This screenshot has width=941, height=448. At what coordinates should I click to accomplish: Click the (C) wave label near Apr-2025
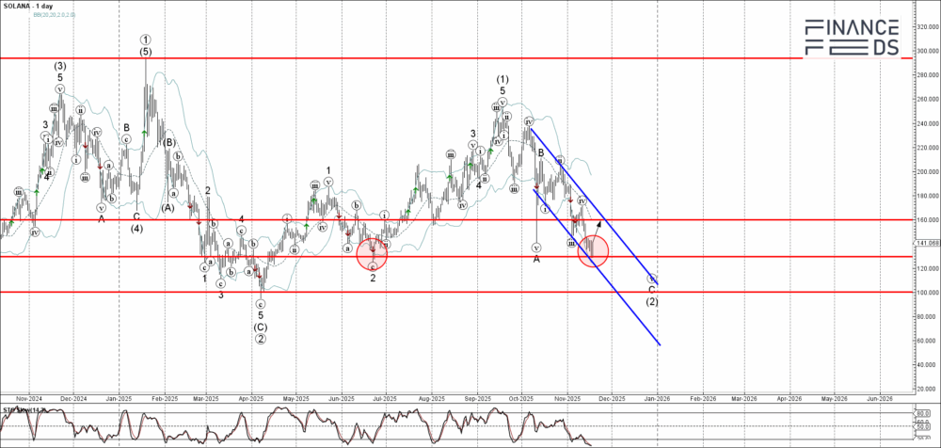(261, 327)
